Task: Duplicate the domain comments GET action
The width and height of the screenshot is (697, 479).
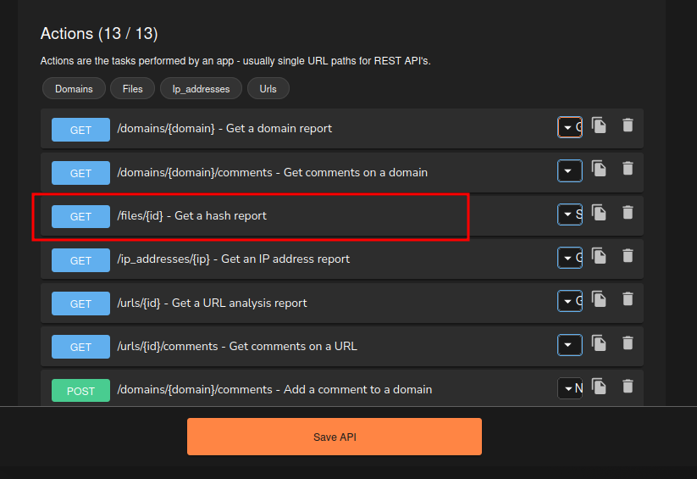Action: pos(599,169)
